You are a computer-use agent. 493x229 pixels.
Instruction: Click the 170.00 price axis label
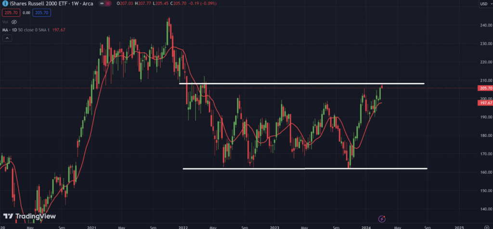coord(485,154)
